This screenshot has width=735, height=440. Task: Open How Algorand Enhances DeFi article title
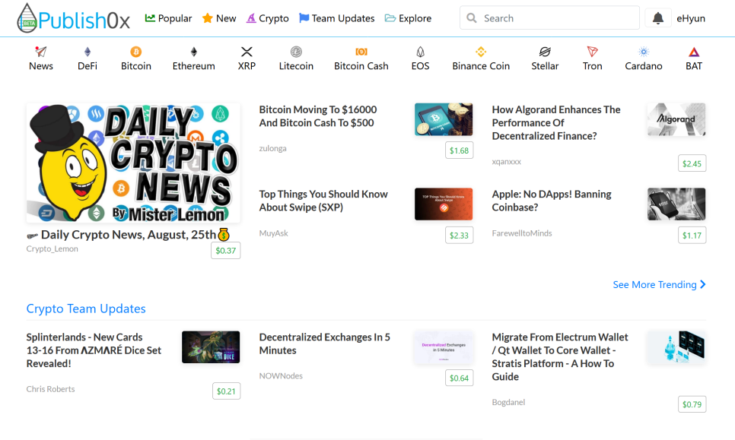pyautogui.click(x=556, y=122)
